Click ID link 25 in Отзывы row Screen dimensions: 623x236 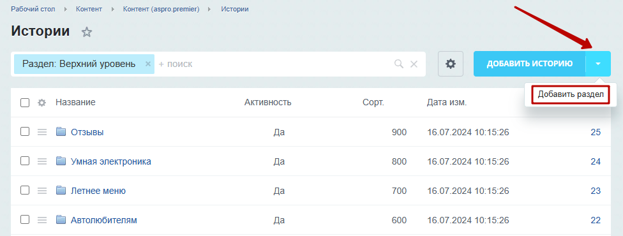[596, 132]
